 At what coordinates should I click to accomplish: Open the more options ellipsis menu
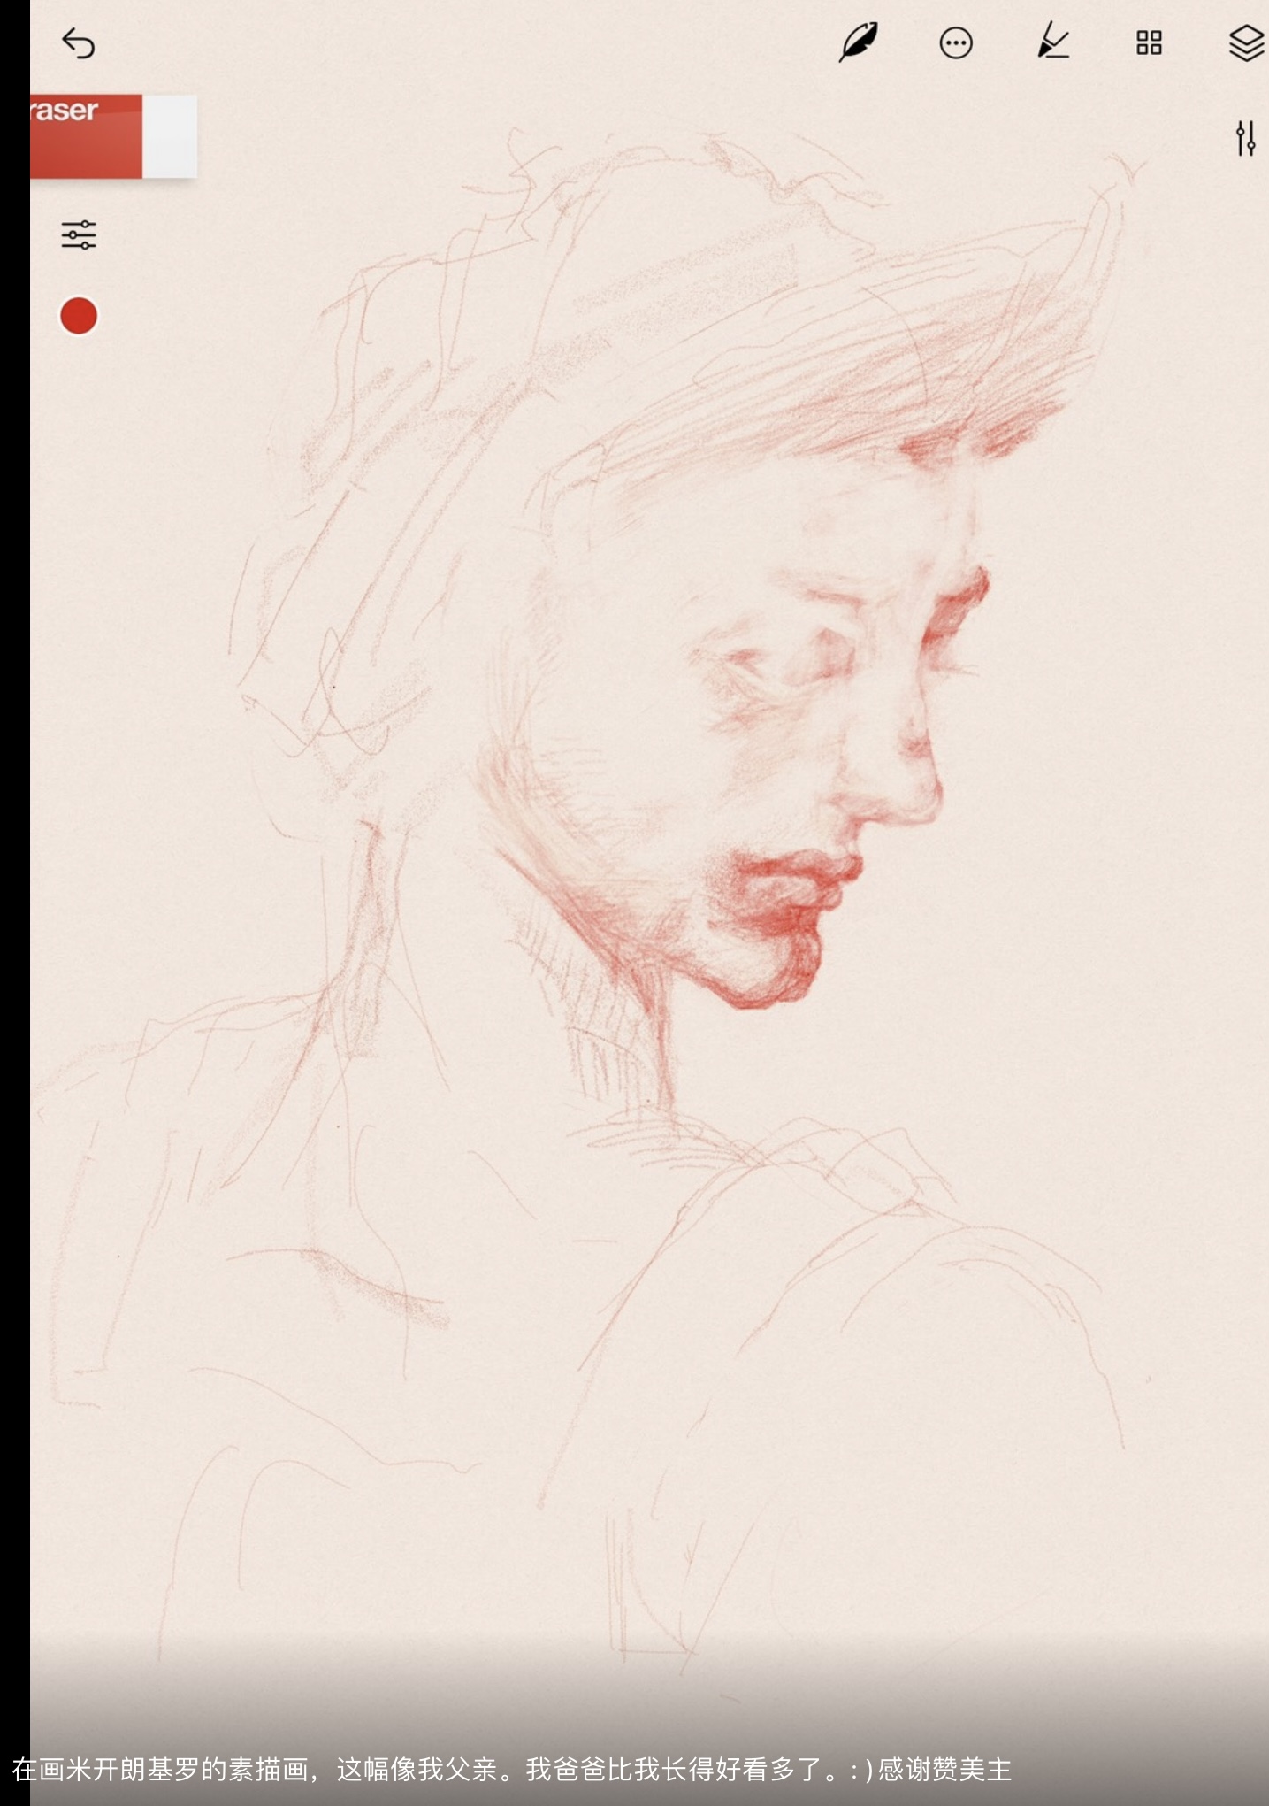coord(956,42)
